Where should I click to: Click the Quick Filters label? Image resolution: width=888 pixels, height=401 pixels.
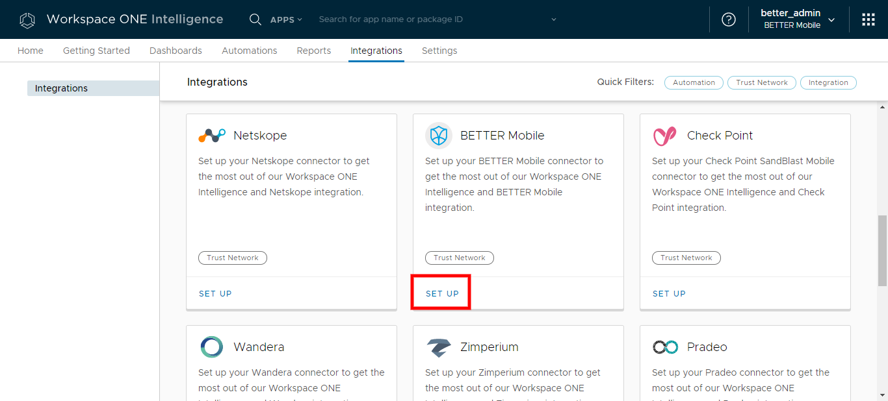[625, 82]
